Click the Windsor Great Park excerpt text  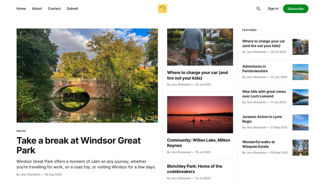86,164
